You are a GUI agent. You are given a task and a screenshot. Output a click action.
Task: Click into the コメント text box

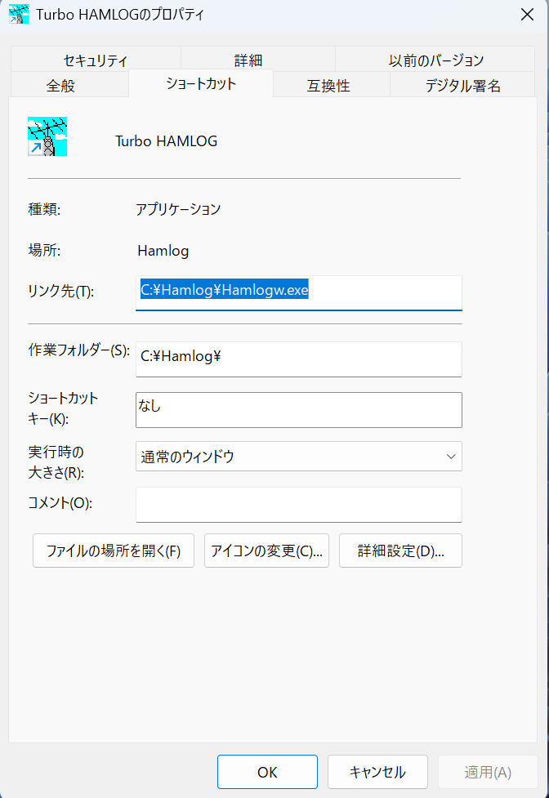(298, 504)
